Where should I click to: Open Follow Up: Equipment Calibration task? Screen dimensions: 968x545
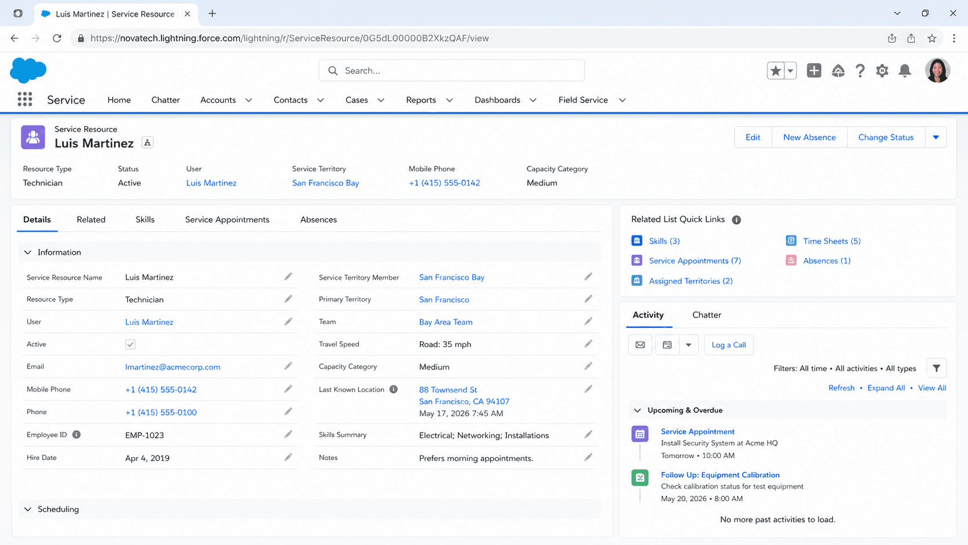point(720,475)
